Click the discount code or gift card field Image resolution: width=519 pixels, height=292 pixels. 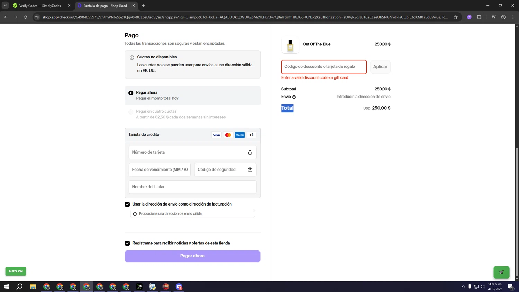[x=324, y=67]
